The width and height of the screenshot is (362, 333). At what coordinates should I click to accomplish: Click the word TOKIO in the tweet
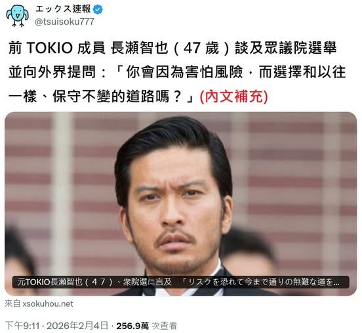[x=50, y=48]
